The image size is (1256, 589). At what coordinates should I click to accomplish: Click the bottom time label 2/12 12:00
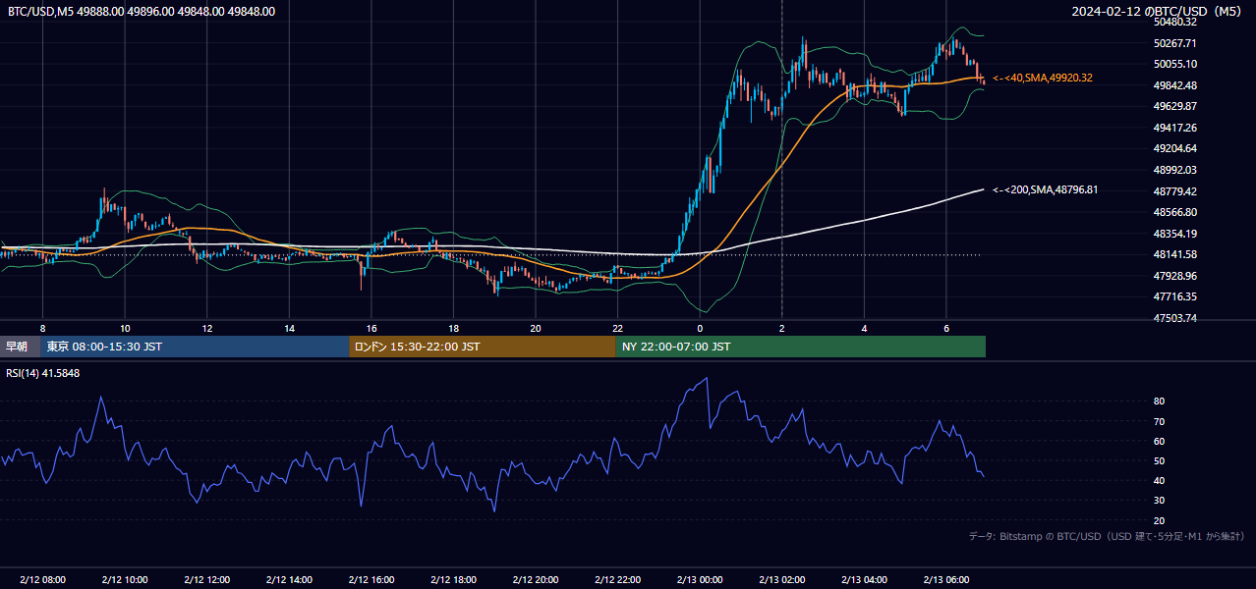click(207, 580)
